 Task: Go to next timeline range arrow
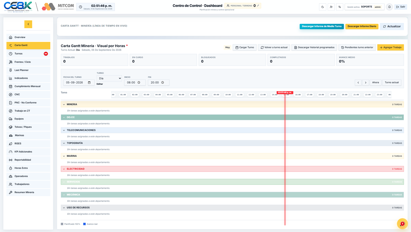coord(366,82)
